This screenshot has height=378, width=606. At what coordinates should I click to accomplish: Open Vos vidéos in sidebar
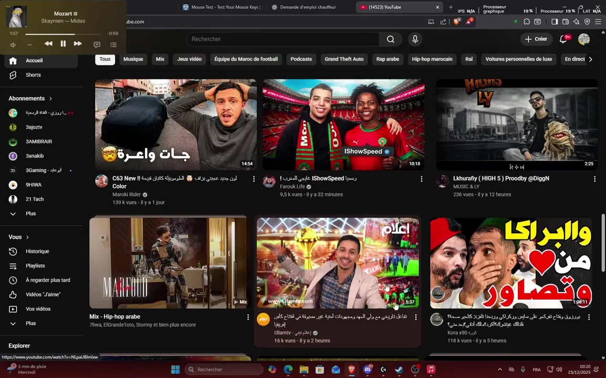(41, 309)
